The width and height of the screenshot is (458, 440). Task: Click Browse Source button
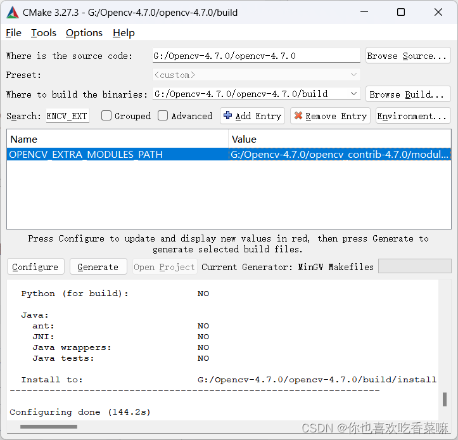408,56
